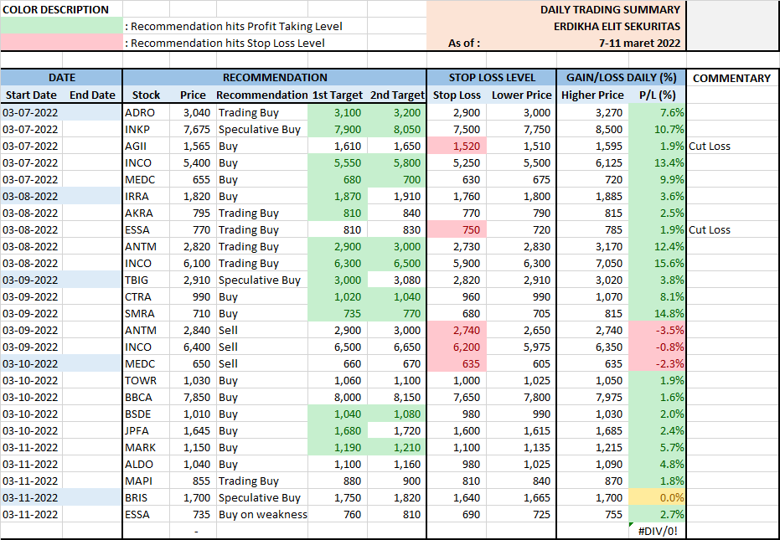The width and height of the screenshot is (780, 540).
Task: Select the 15.6% P/L cell
Action: [659, 263]
